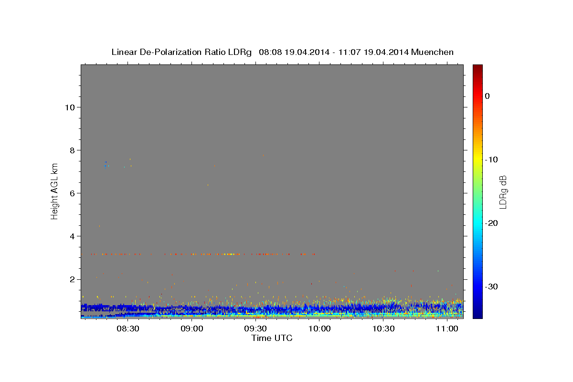Click the 09:00 time tick label
573x382 pixels.
click(x=191, y=329)
